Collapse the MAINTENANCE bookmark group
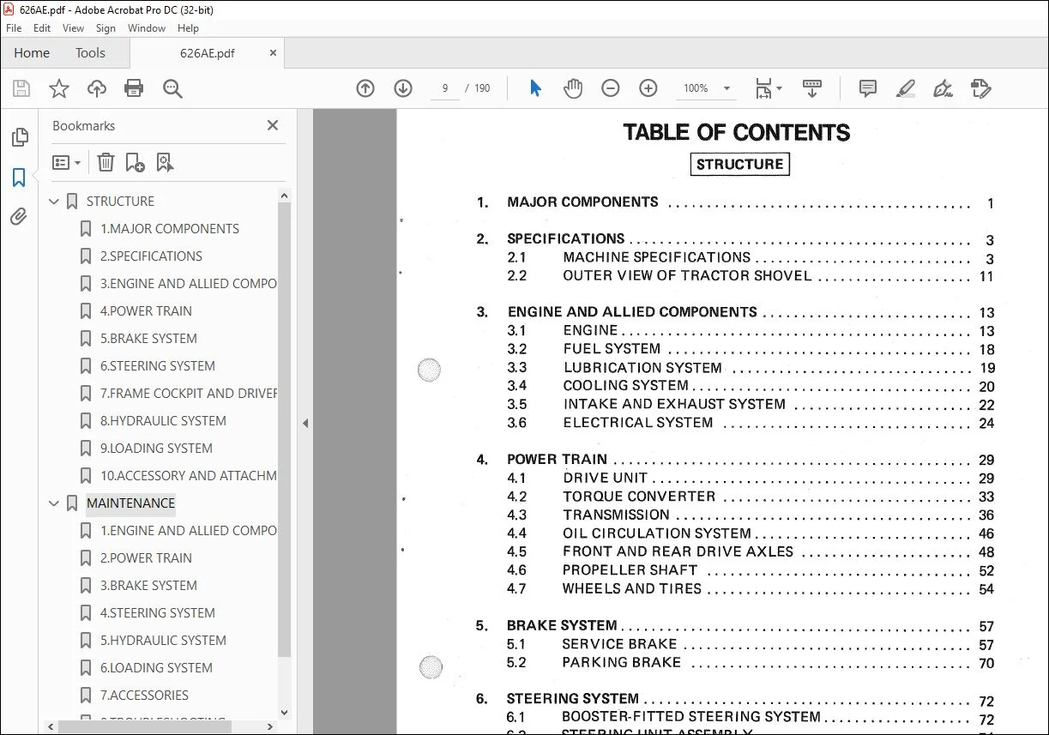This screenshot has height=735, width=1049. click(54, 503)
